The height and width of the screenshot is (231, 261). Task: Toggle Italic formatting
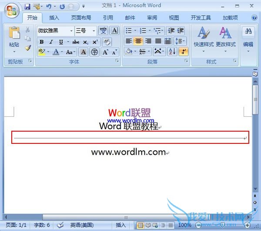(x=51, y=42)
